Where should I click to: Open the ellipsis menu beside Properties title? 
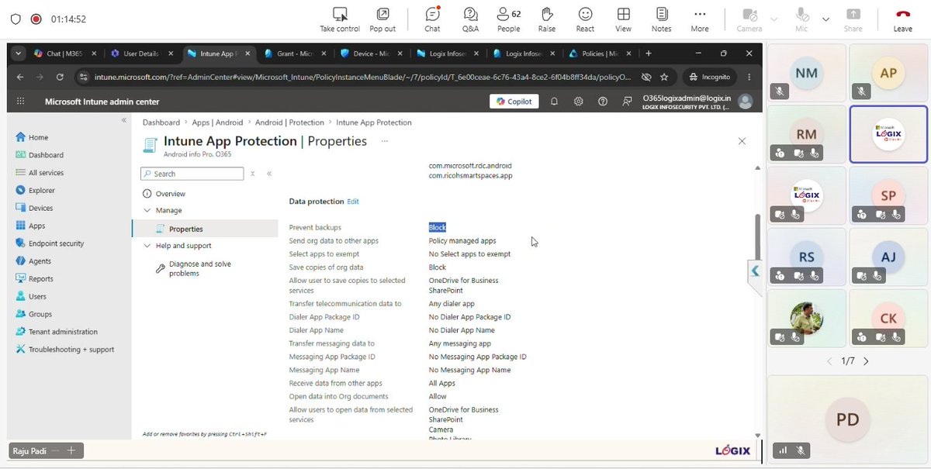[x=385, y=141]
